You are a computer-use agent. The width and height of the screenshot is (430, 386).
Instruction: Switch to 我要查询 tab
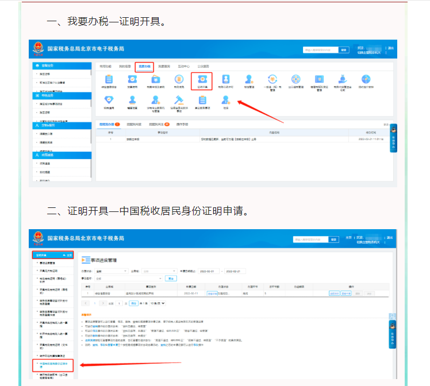pos(164,66)
